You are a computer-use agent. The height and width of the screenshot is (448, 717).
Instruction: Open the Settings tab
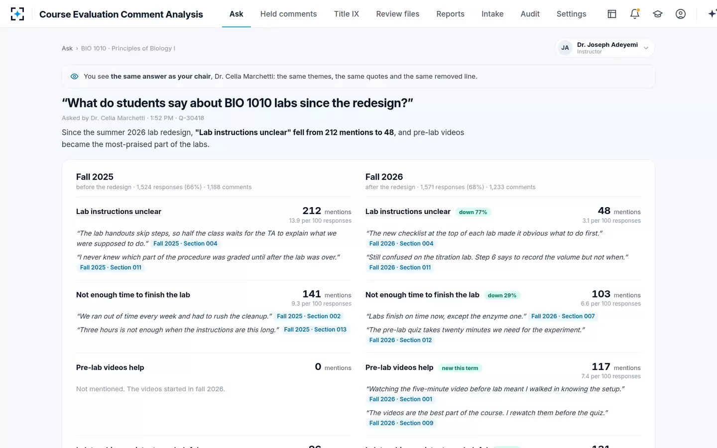572,14
